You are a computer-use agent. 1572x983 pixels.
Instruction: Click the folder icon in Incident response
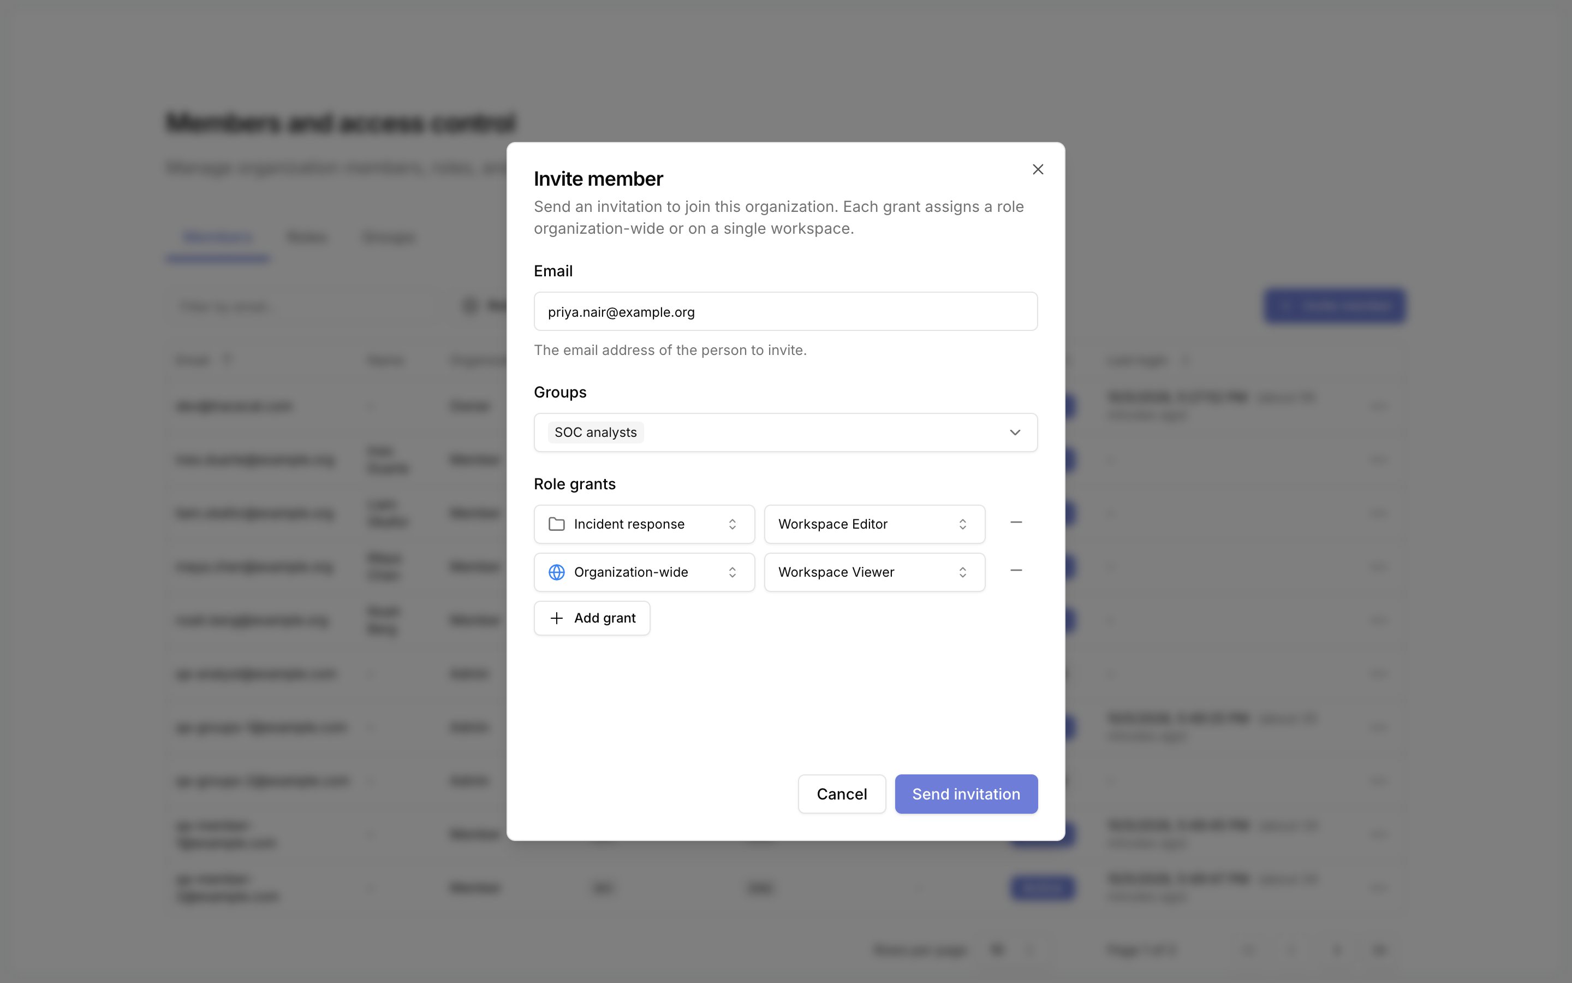click(x=556, y=524)
